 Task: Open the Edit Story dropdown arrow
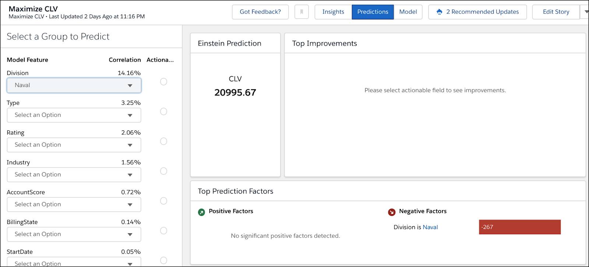[585, 12]
